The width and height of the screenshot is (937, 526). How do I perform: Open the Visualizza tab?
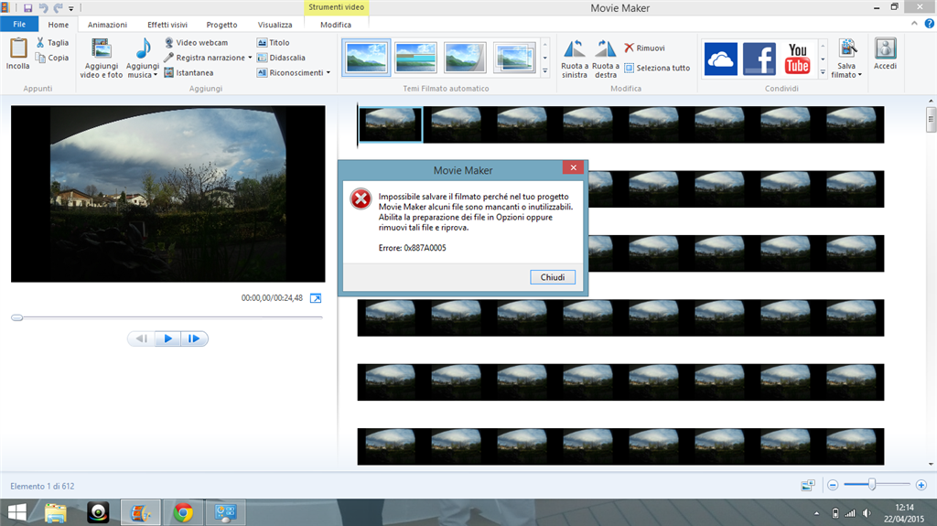(275, 25)
